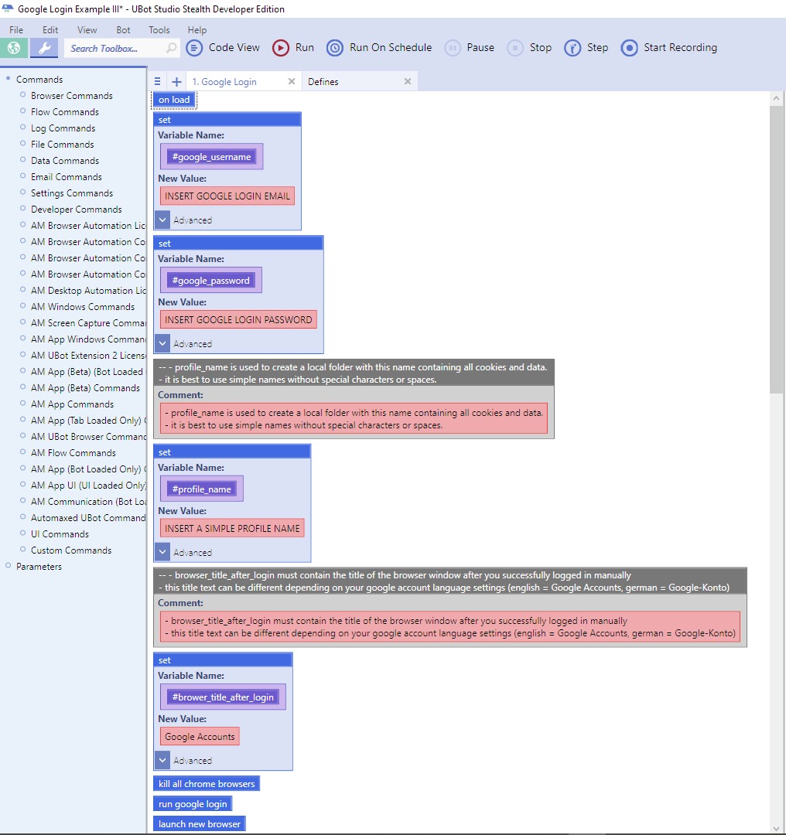Open the Help menu
Screen dimensions: 786x835
[x=196, y=30]
